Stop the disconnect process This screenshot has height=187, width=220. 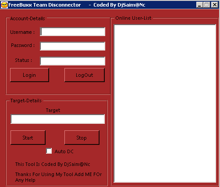pyautogui.click(x=82, y=137)
